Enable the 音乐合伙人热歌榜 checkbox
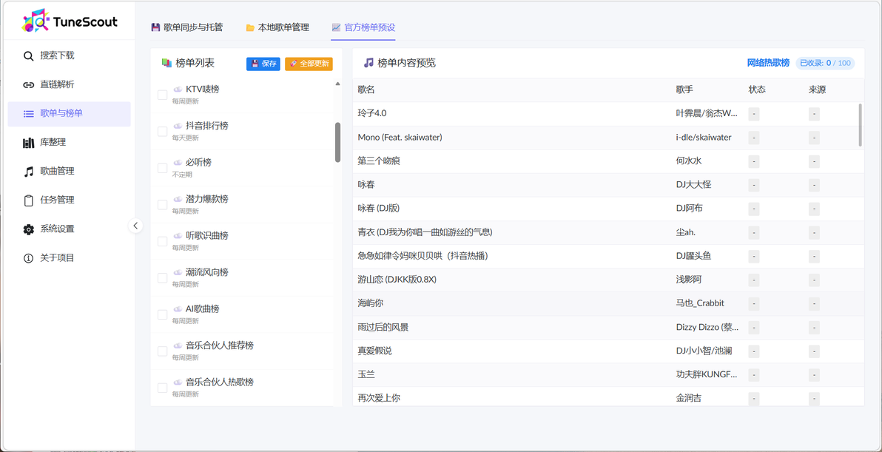The height and width of the screenshot is (452, 882). click(x=163, y=388)
